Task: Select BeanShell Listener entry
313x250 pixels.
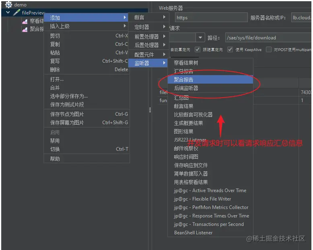Action: [x=210, y=233]
